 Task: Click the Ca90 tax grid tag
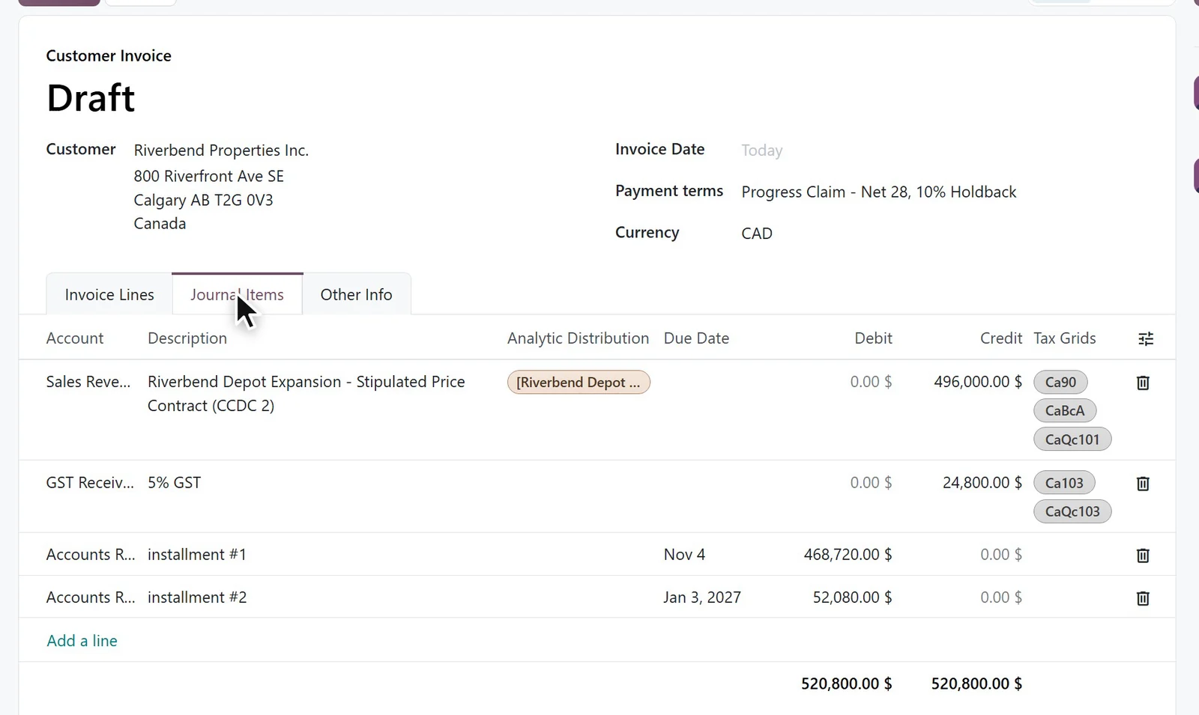click(1060, 382)
